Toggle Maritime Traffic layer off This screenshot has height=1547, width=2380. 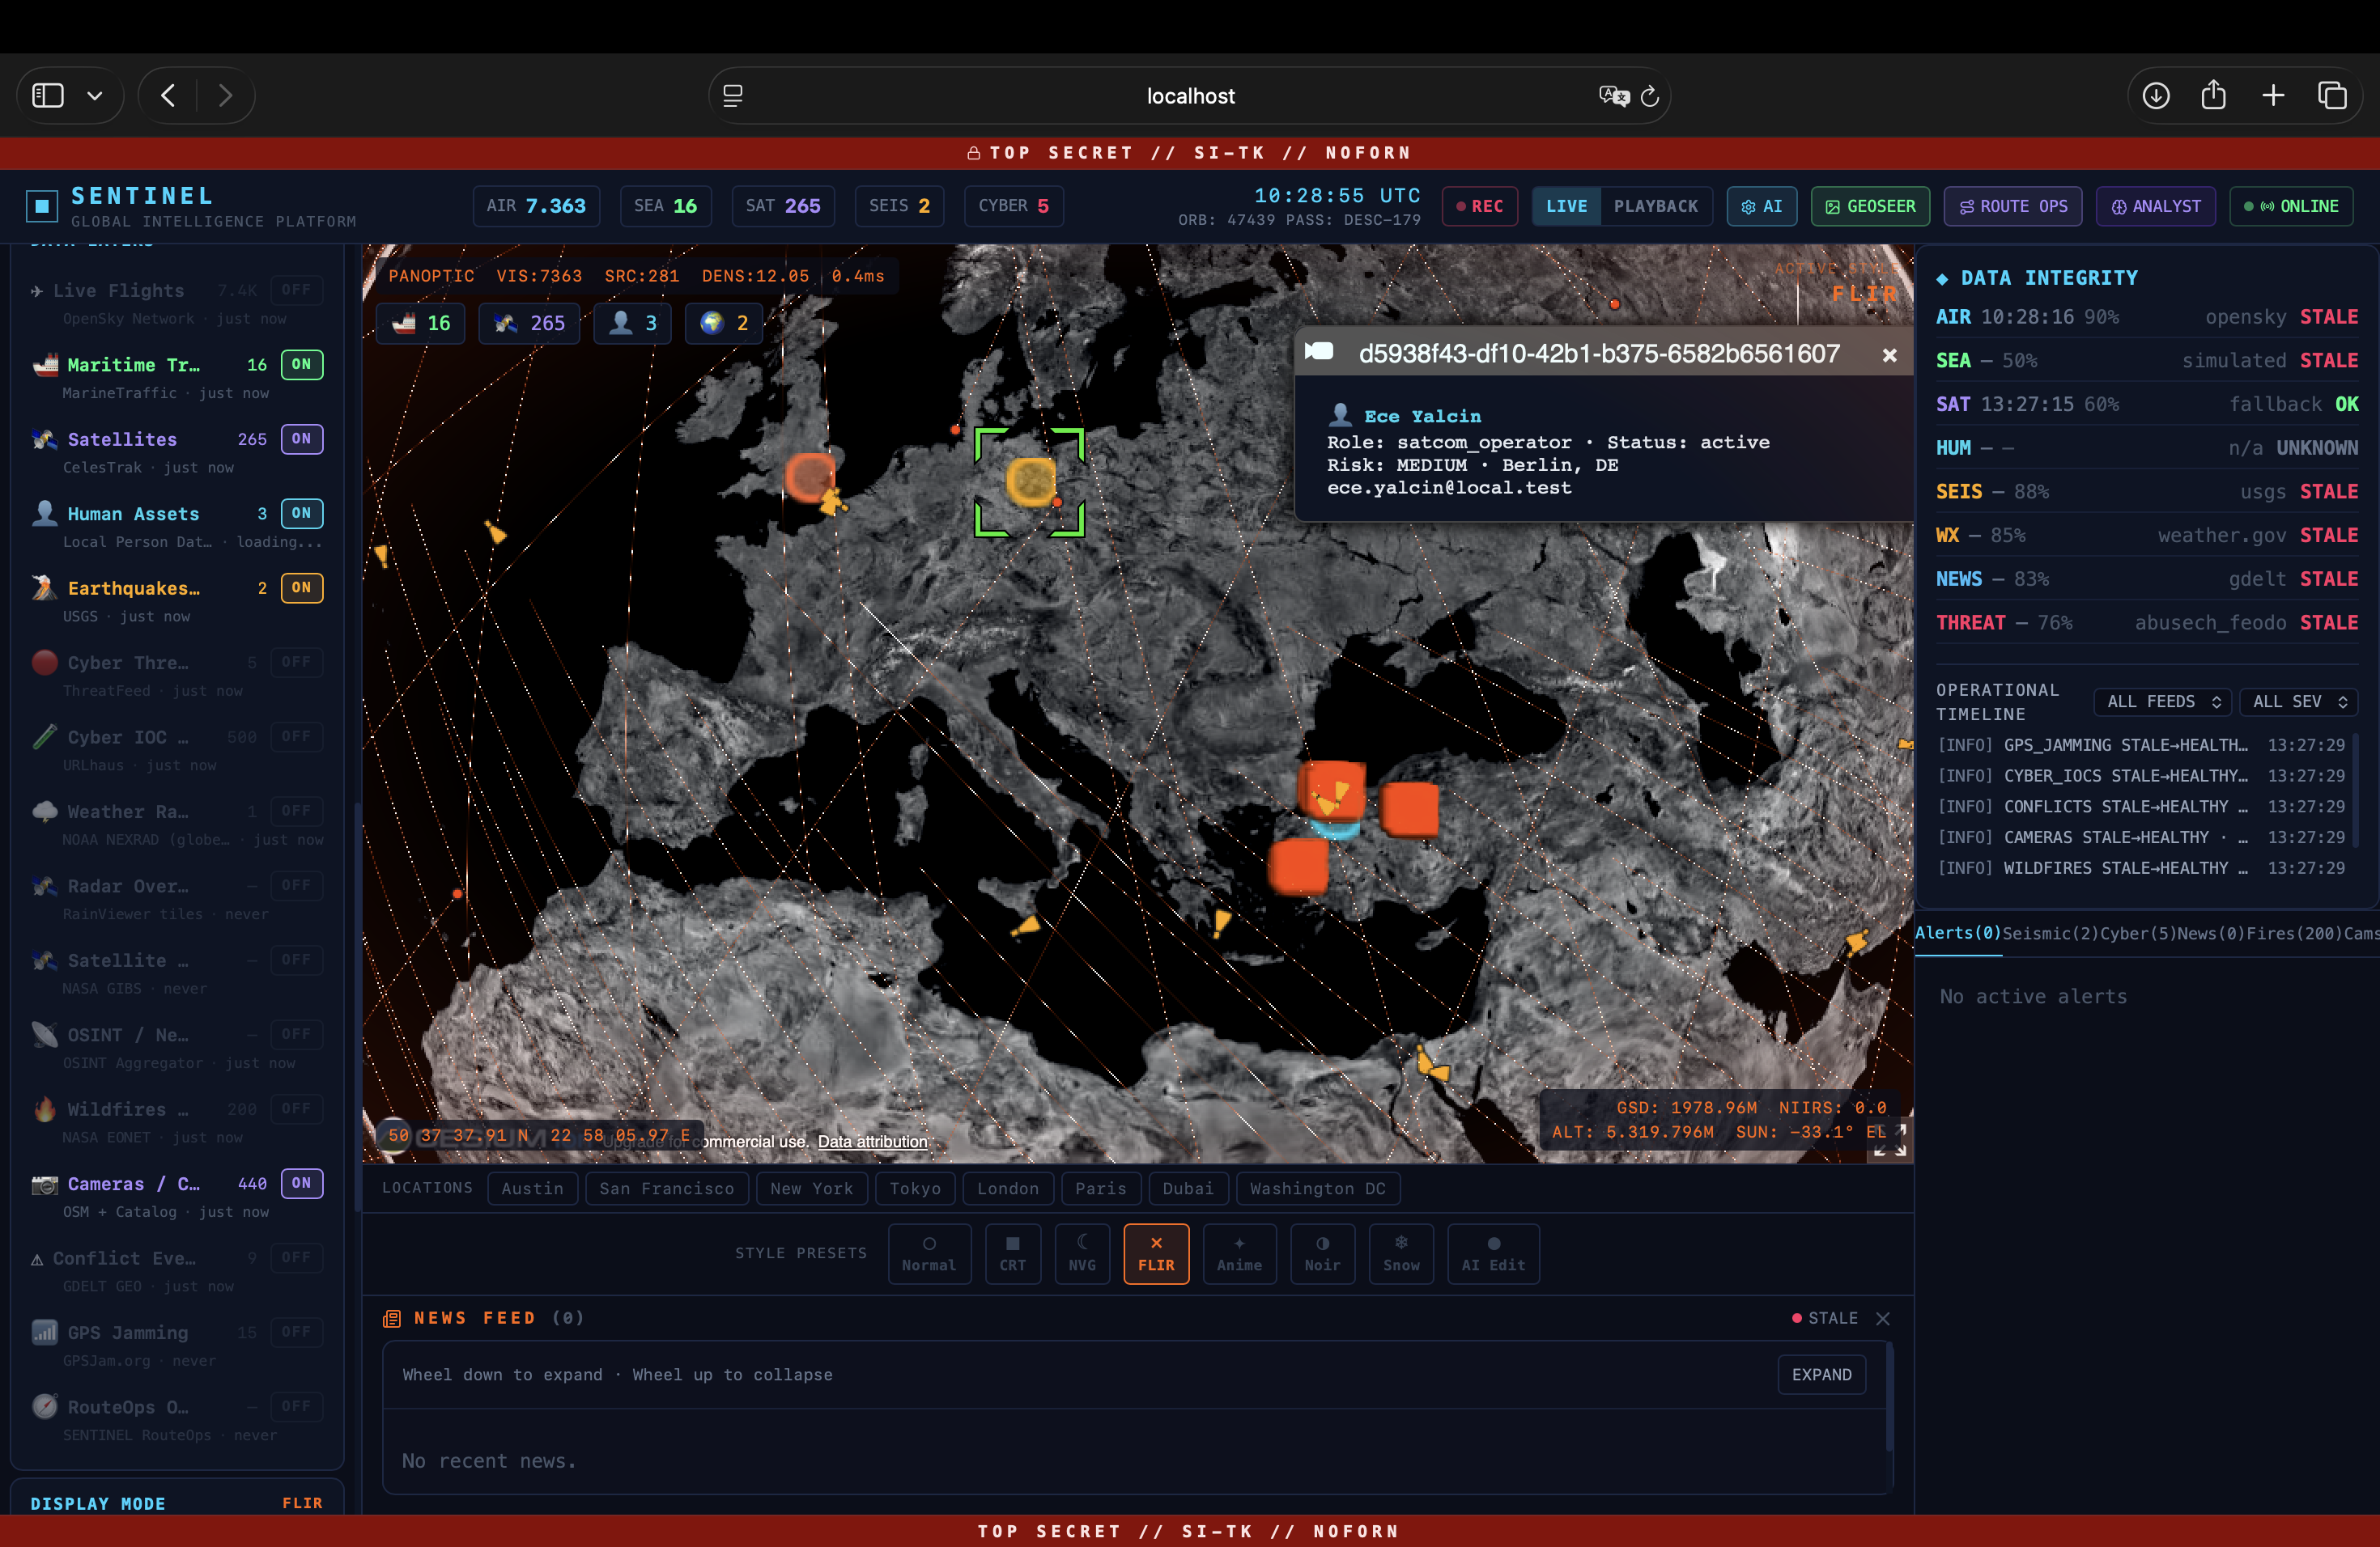pyautogui.click(x=301, y=365)
